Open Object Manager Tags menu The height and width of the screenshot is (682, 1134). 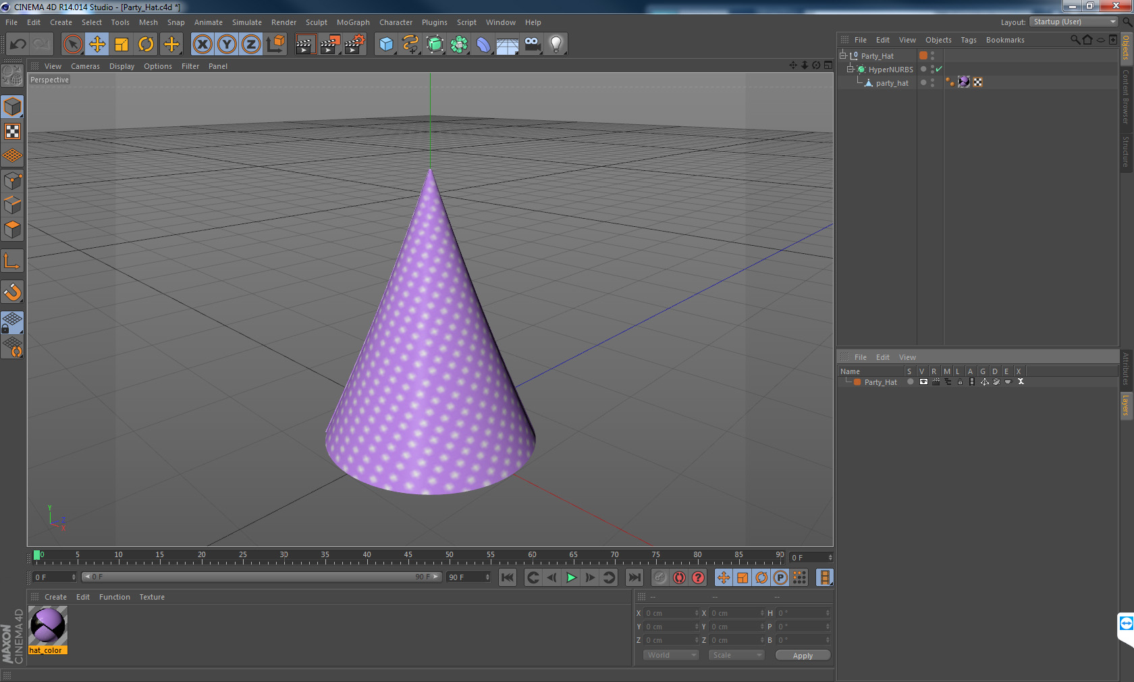pyautogui.click(x=969, y=40)
